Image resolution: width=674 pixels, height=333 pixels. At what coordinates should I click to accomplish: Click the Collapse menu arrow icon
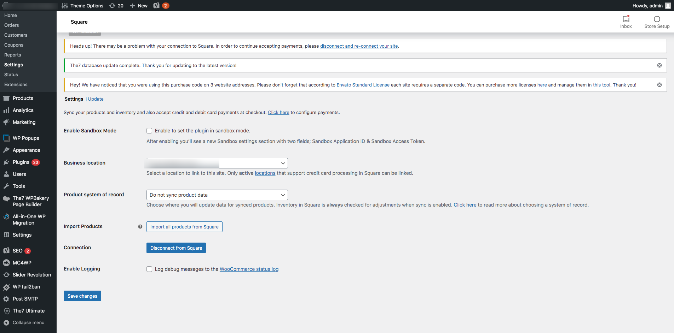[x=6, y=323]
